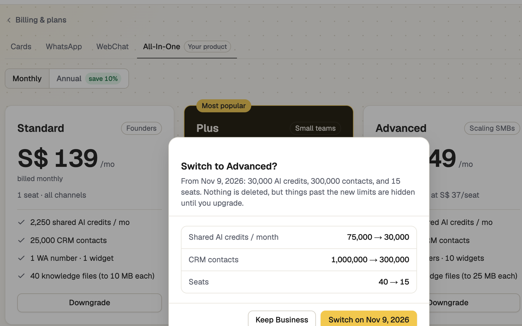
Task: Click the 'billed monthly' text on Standard
Action: click(x=40, y=179)
